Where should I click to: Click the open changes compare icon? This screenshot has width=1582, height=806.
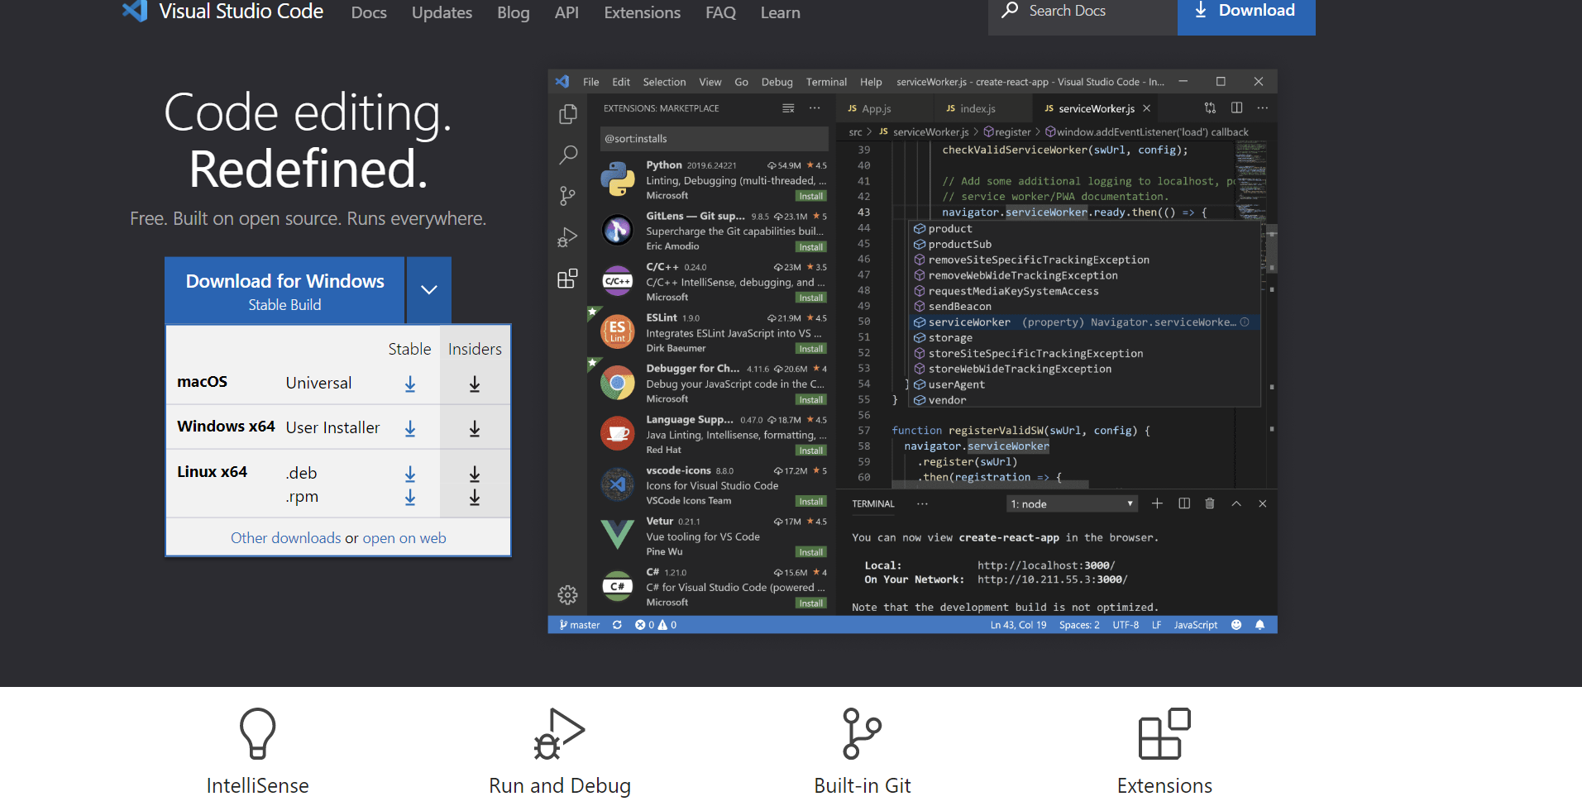click(1210, 107)
